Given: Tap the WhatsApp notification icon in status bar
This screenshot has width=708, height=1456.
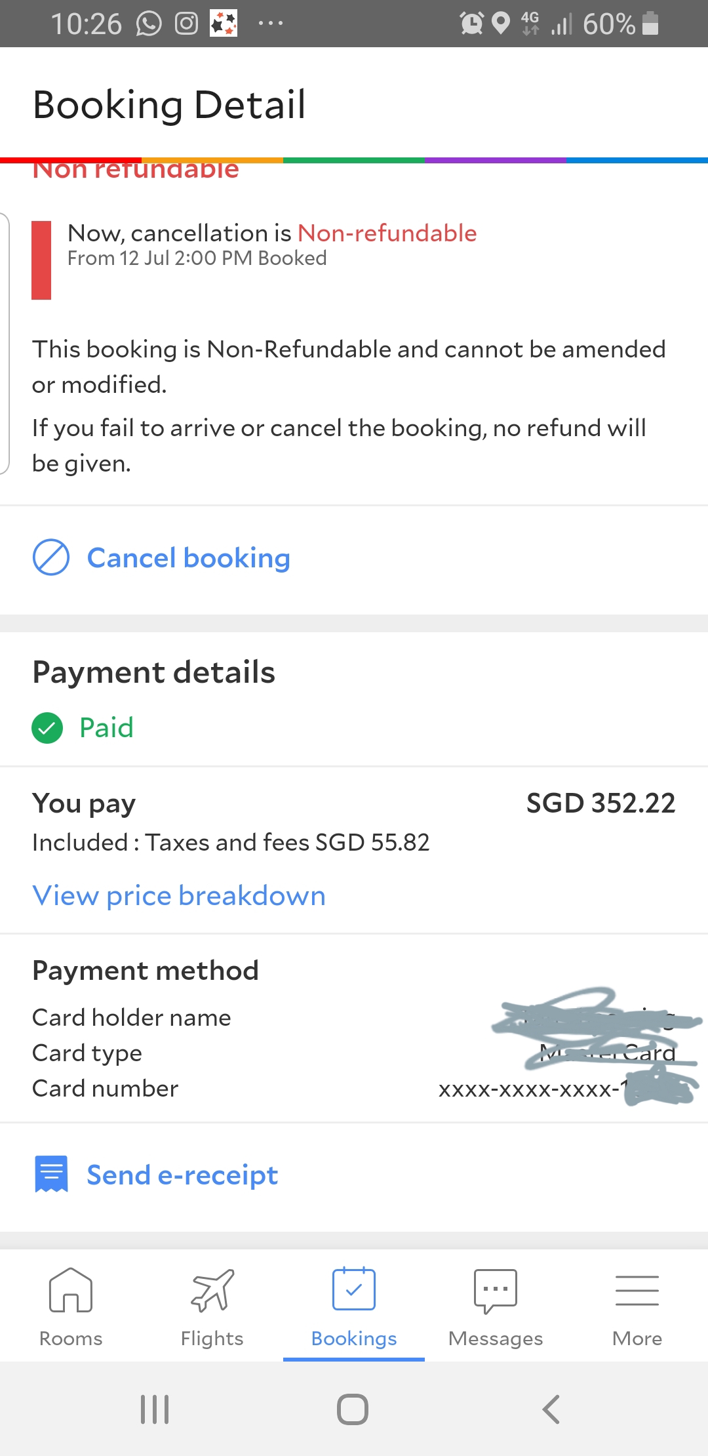Looking at the screenshot, I should [x=149, y=24].
